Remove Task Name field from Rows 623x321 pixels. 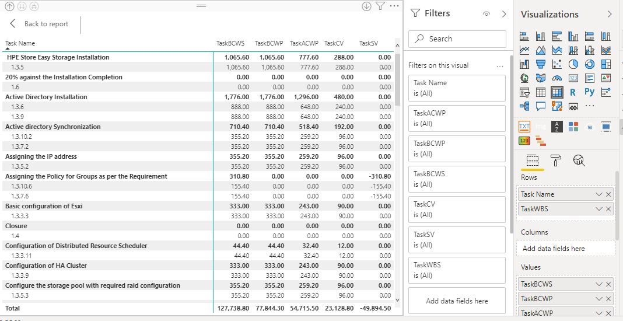(608, 194)
